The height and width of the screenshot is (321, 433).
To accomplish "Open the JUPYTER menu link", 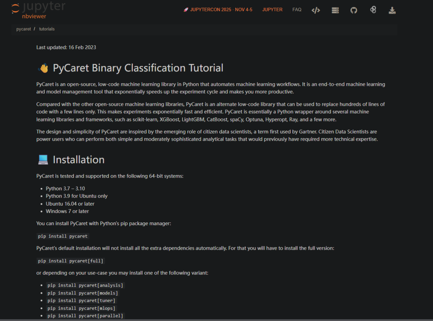I will tap(272, 9).
